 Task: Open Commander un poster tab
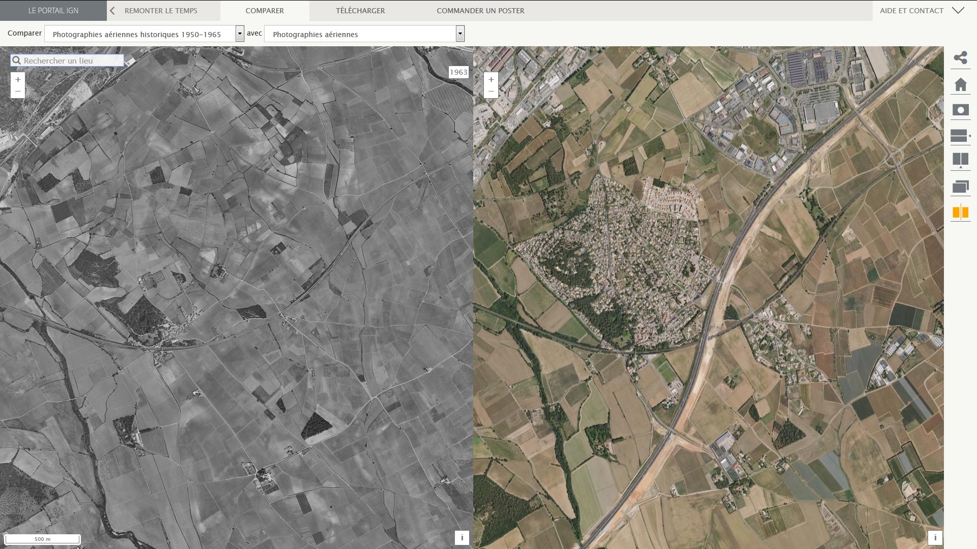tap(480, 11)
